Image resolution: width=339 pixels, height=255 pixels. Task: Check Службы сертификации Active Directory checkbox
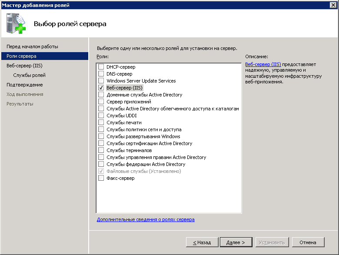(101, 143)
